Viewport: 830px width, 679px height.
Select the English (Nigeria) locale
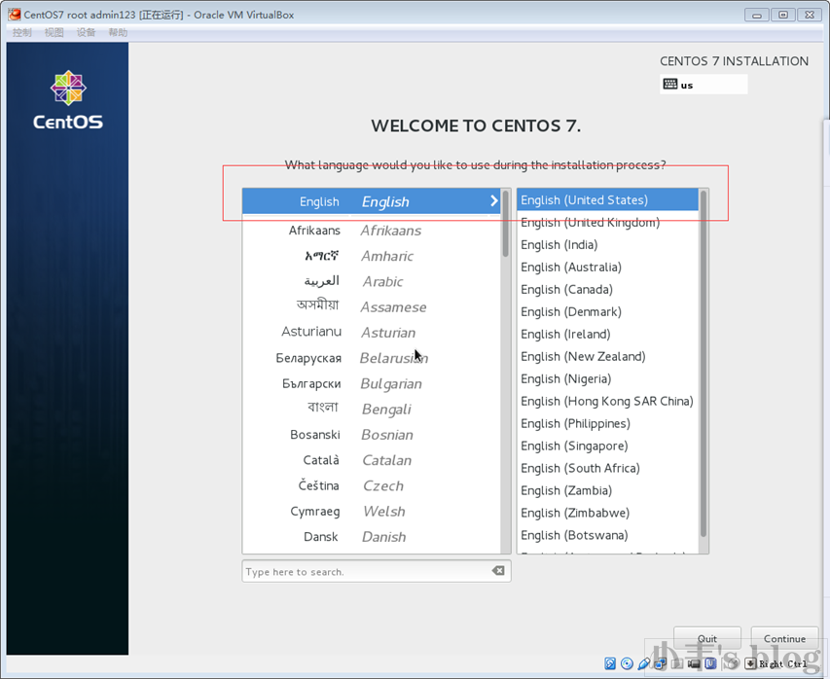[608, 379]
